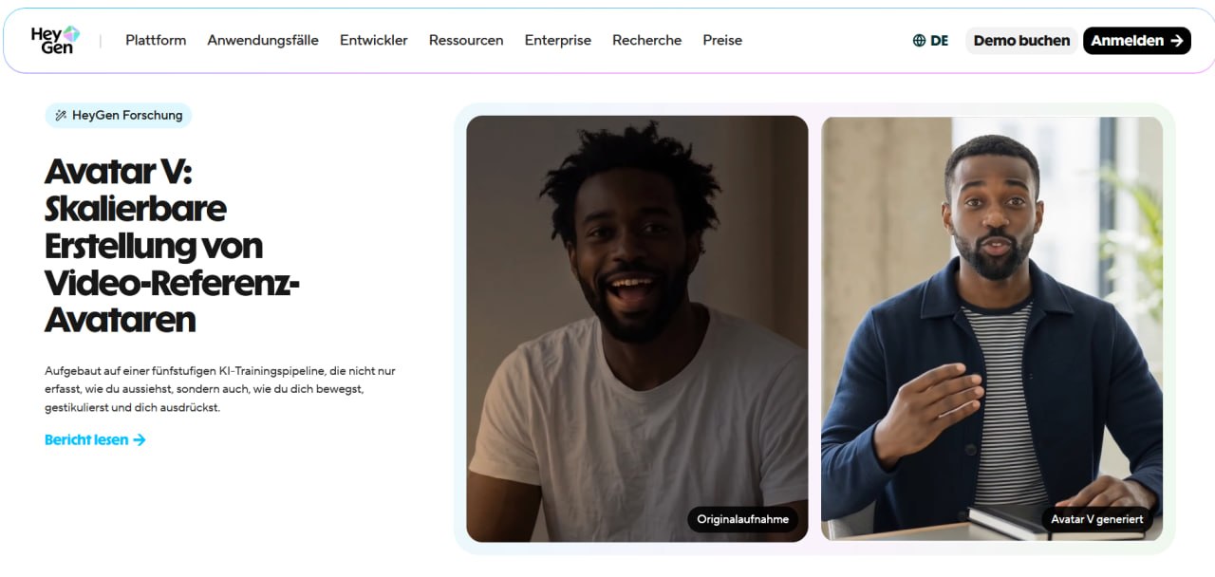Click the Avatar V generiert label

click(x=1097, y=519)
